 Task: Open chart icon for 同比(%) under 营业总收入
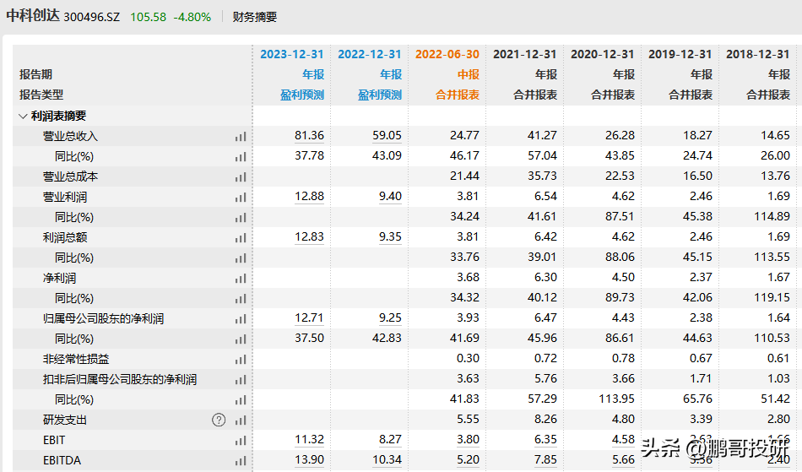(241, 157)
